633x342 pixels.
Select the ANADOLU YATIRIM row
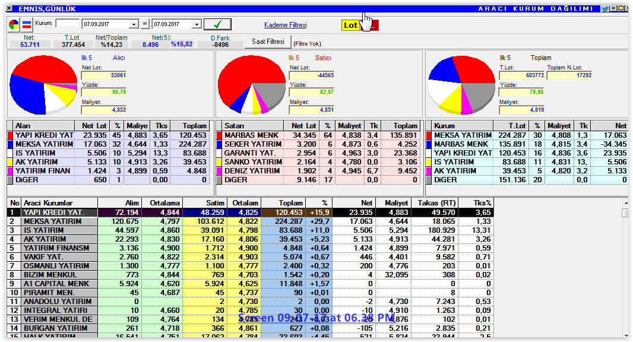[251, 301]
